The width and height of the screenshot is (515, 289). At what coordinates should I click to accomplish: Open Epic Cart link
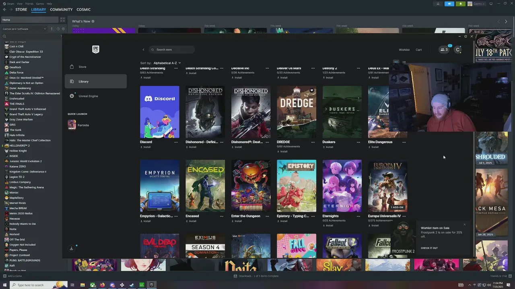click(418, 50)
